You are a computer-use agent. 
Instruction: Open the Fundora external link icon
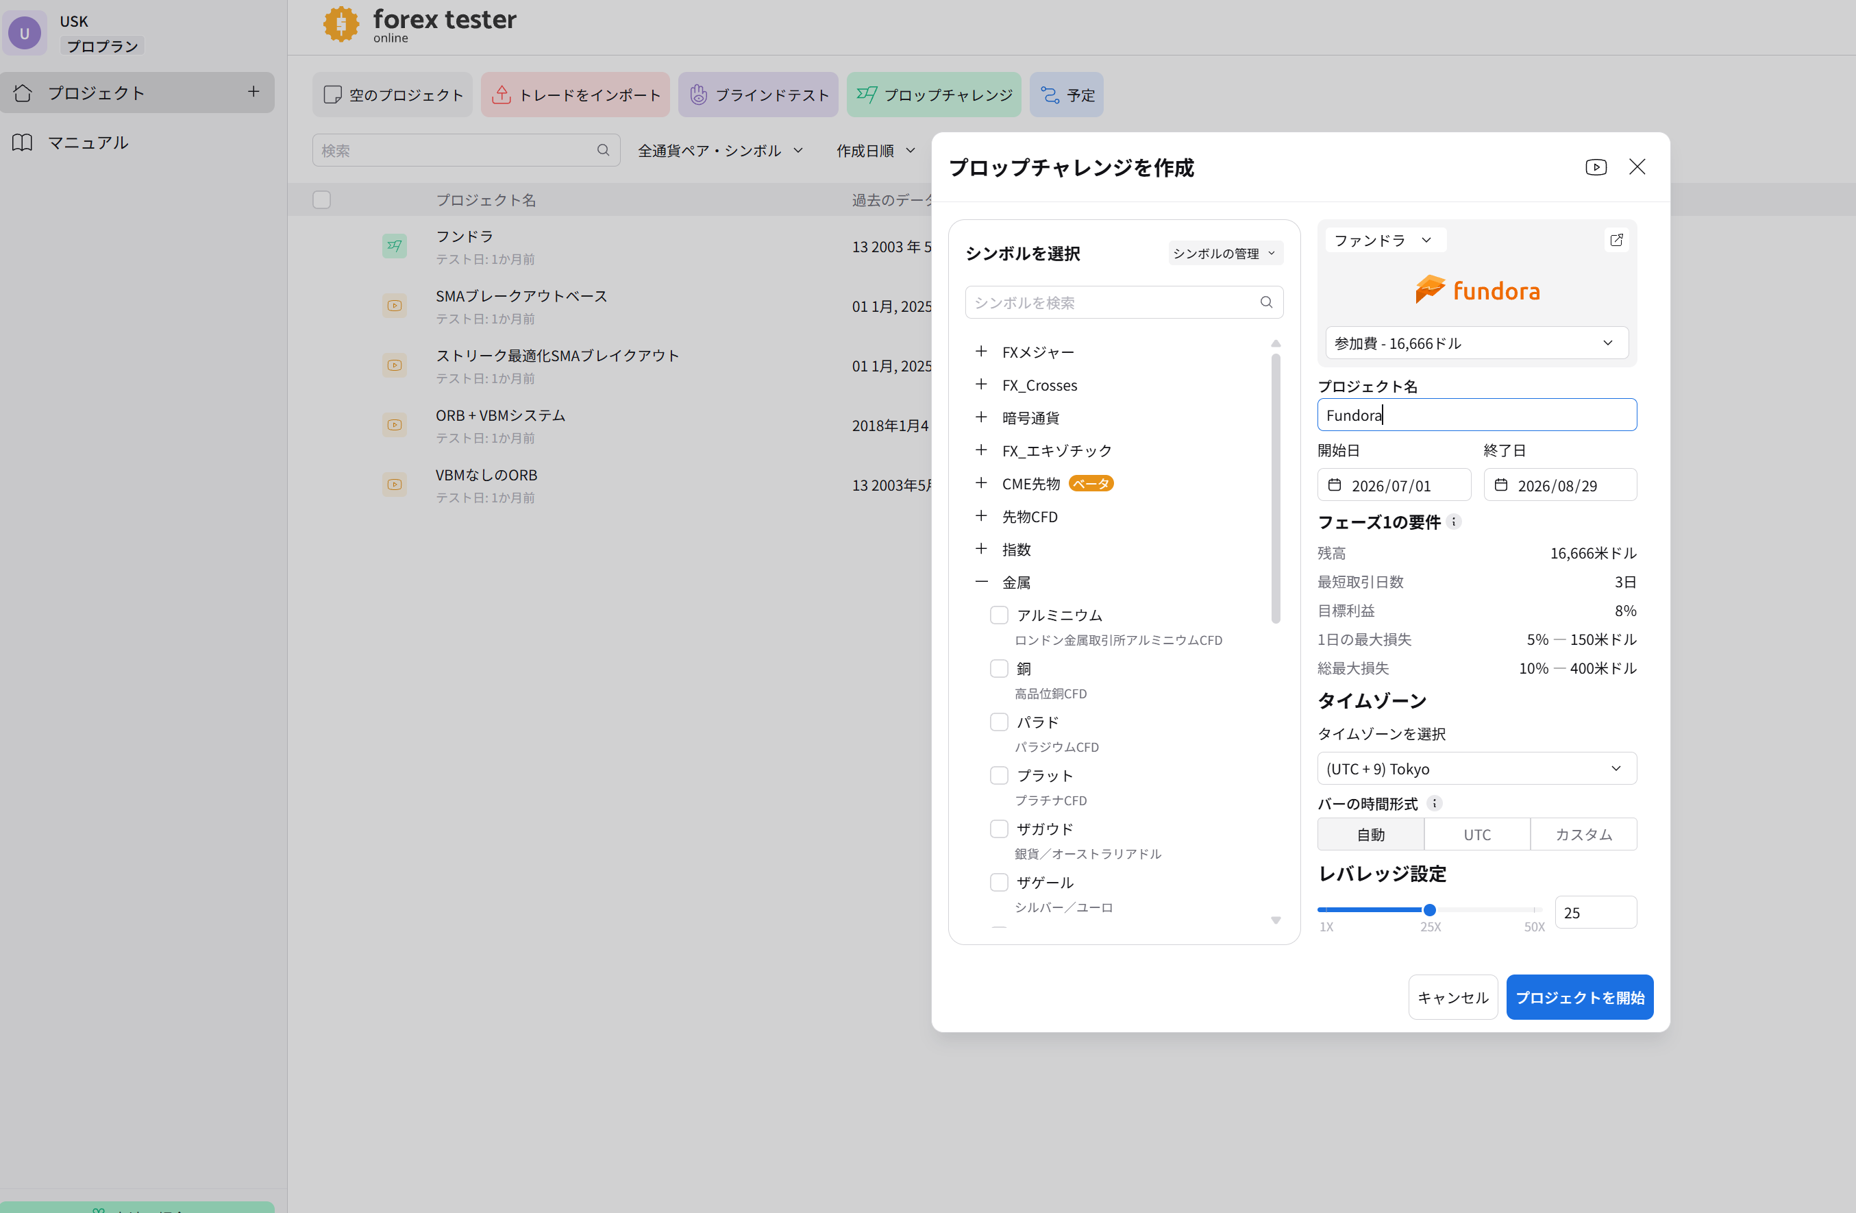tap(1616, 241)
